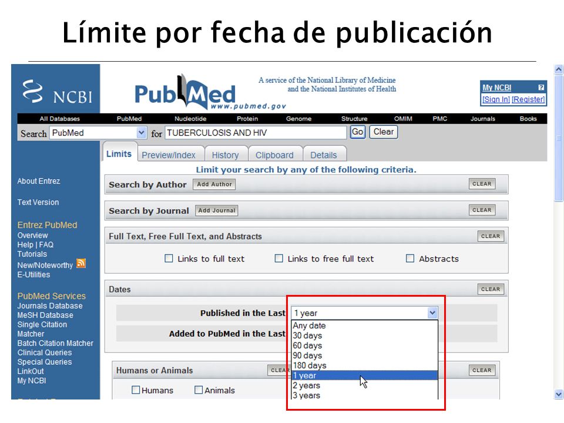The width and height of the screenshot is (564, 423).
Task: Pick 30 days option
Action: (365, 335)
